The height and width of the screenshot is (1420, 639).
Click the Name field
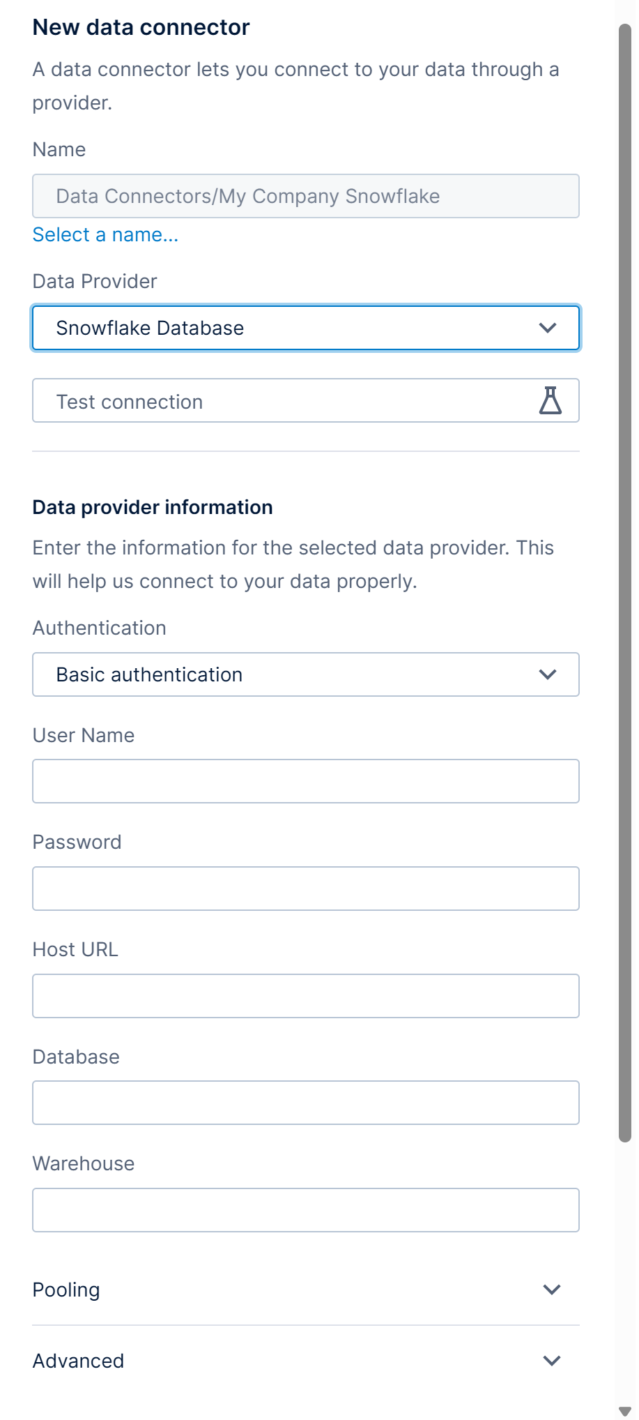pos(305,196)
